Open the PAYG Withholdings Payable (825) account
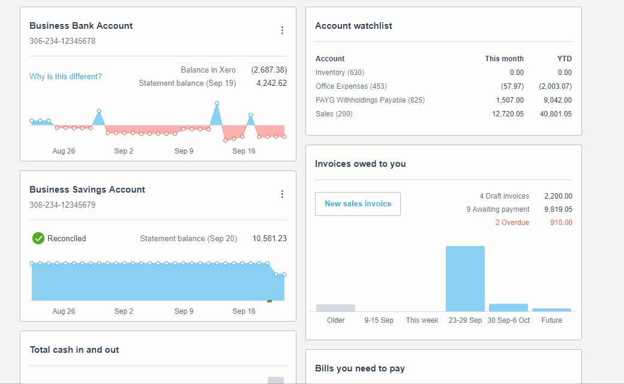Screen dimensions: 624x384 point(370,100)
